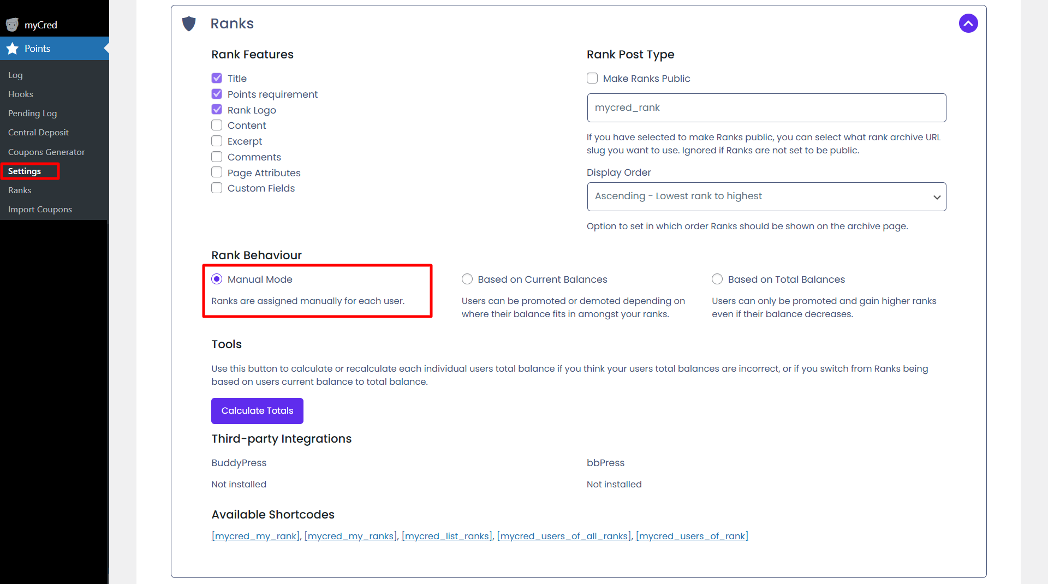Viewport: 1048px width, 584px height.
Task: Select Based on Total Balances option
Action: pos(717,279)
